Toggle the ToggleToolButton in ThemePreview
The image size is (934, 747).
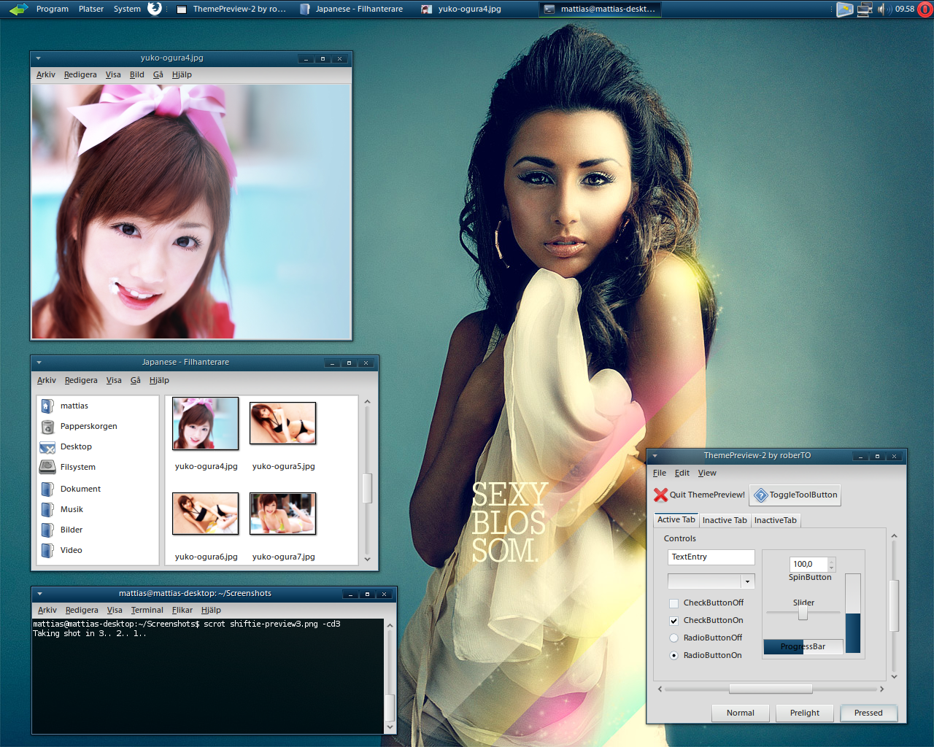[x=795, y=495]
